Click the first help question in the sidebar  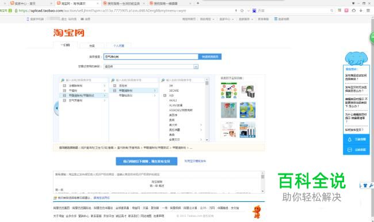[356, 77]
